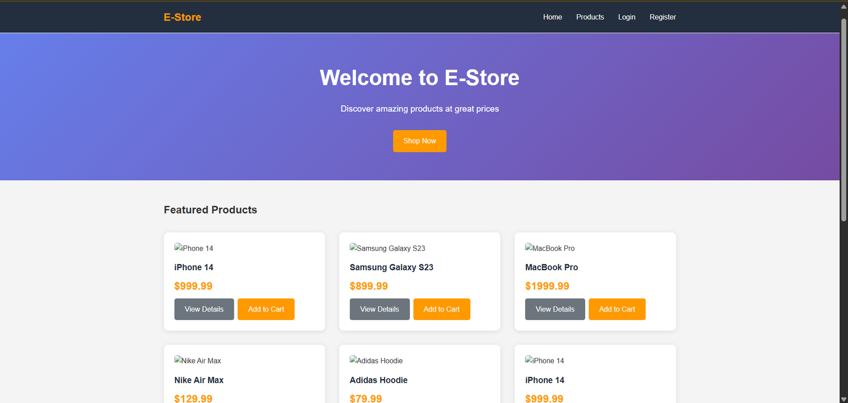Image resolution: width=848 pixels, height=403 pixels.
Task: Open the Login page link
Action: point(626,17)
